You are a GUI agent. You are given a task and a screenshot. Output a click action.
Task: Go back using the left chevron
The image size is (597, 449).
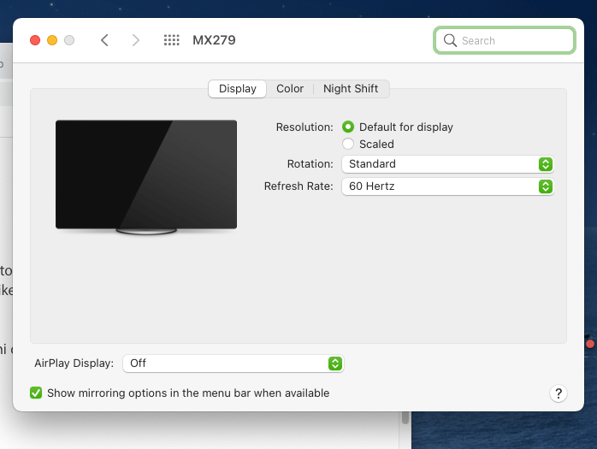pos(104,40)
